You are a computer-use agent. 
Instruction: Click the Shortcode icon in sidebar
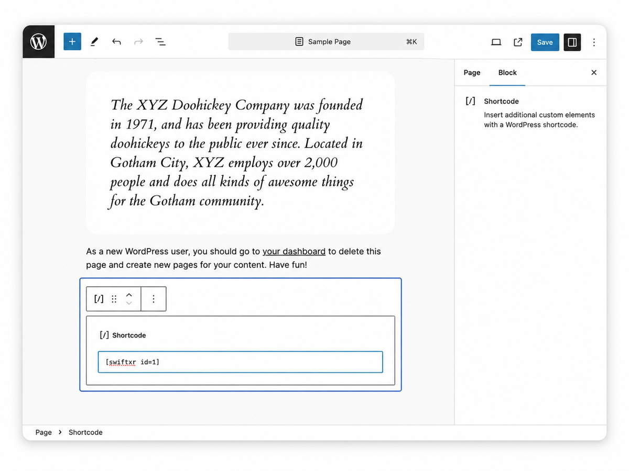471,101
